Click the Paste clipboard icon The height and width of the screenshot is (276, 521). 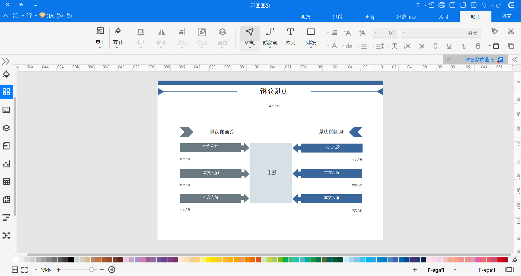[496, 46]
